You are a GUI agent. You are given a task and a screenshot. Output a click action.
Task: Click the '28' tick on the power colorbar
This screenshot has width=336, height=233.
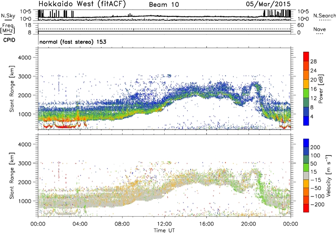click(313, 61)
